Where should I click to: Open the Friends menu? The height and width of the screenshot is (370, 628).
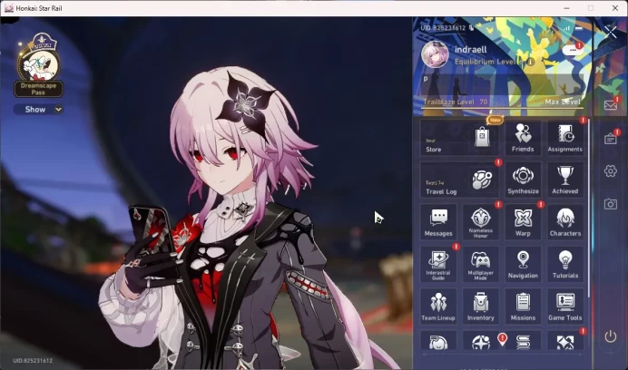point(523,138)
